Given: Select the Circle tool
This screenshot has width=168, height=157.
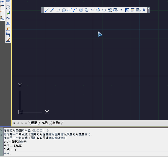Looking at the screenshot, I should (81, 10).
